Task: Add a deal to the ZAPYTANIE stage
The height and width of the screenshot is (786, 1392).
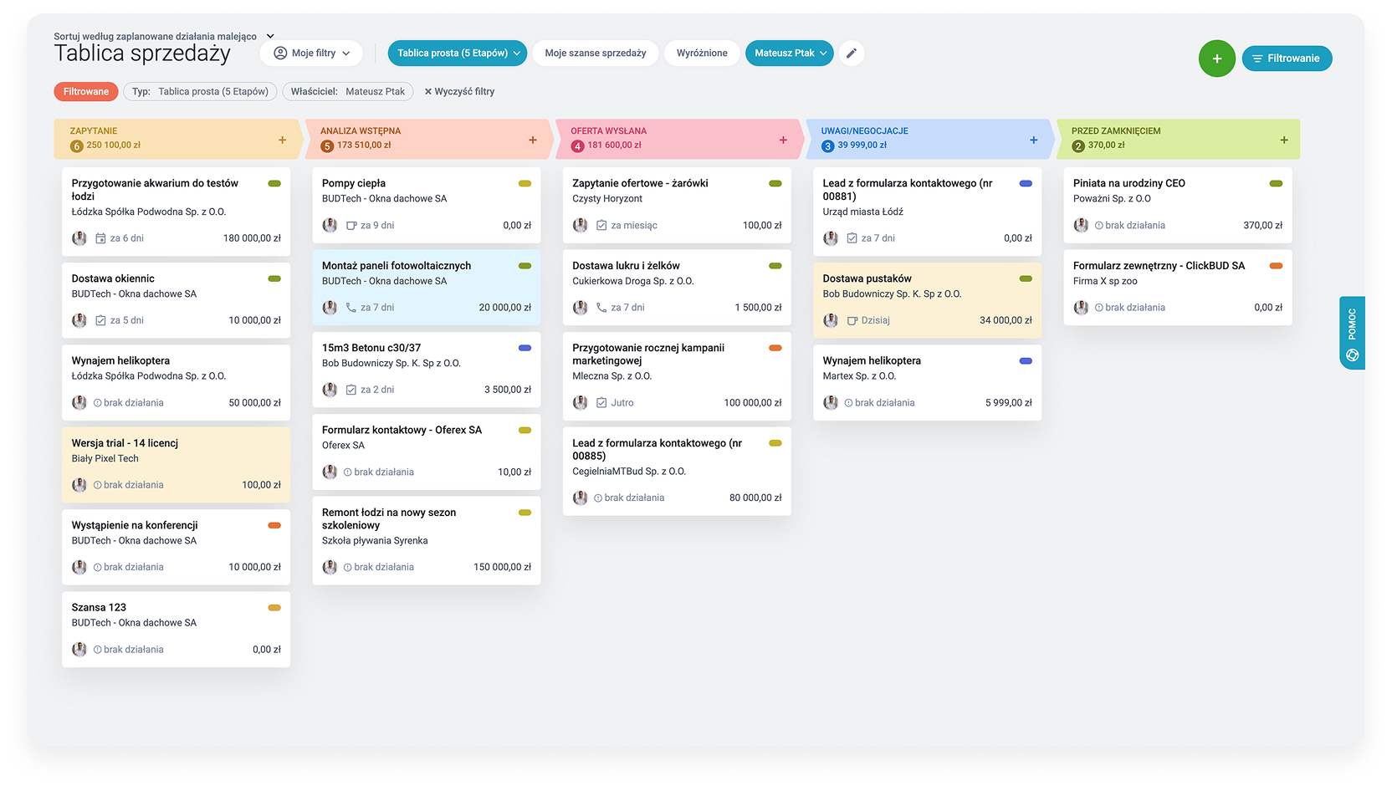Action: [x=282, y=140]
